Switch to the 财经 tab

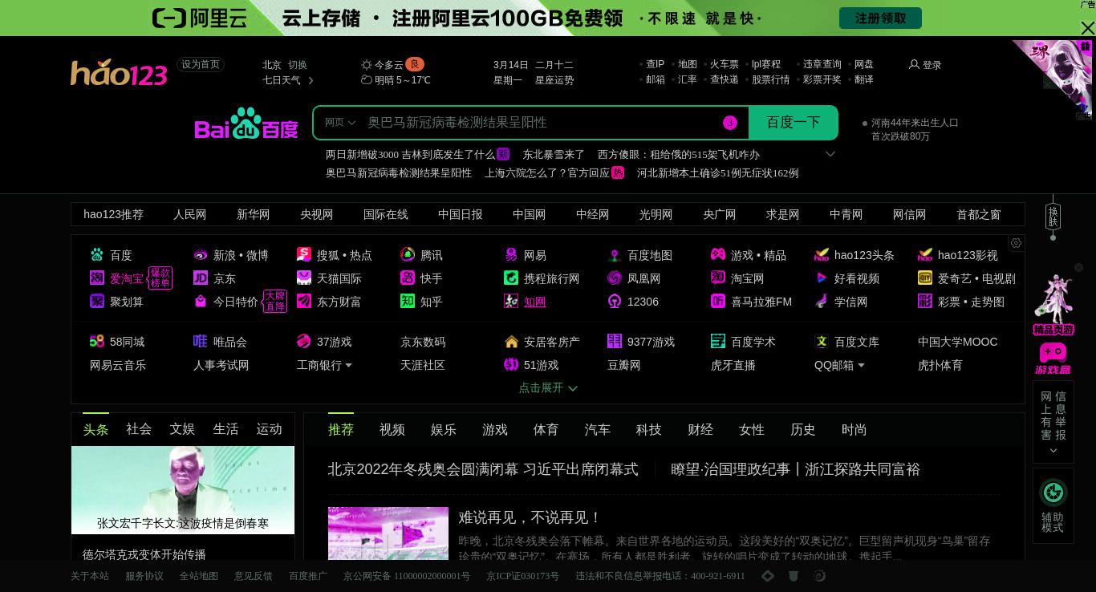[700, 430]
